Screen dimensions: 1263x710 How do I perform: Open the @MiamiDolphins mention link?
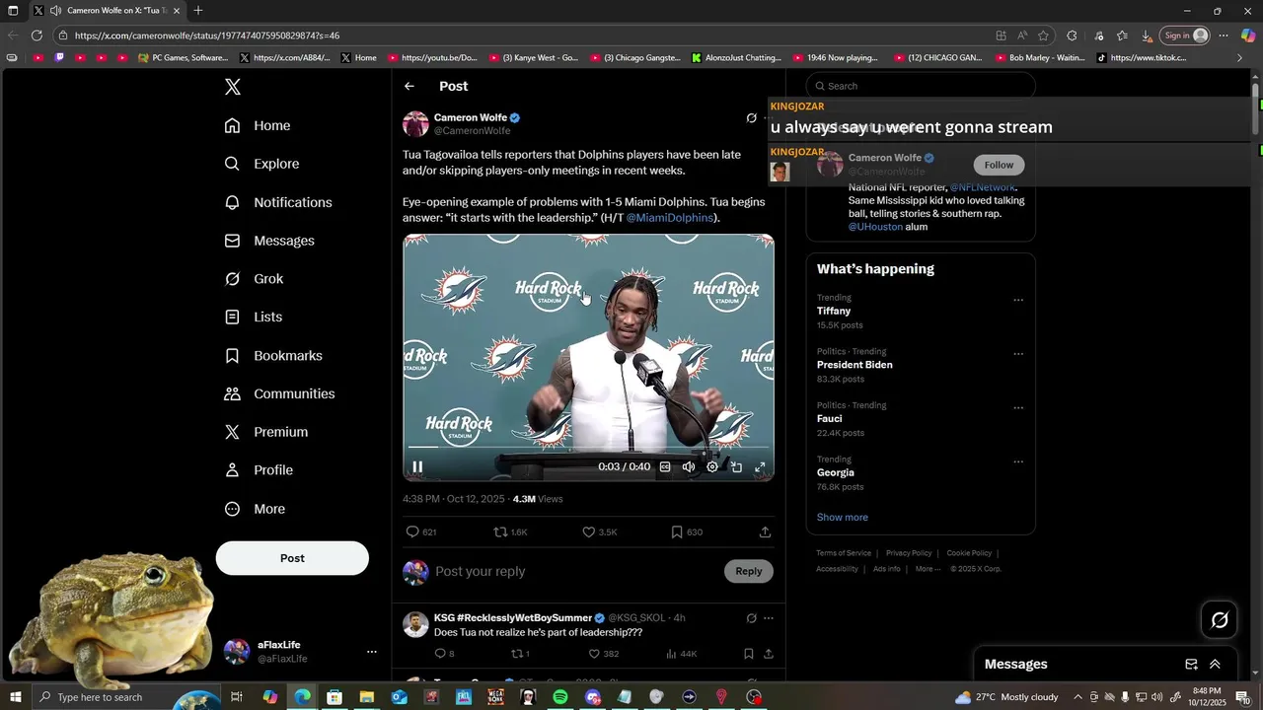coord(669,218)
